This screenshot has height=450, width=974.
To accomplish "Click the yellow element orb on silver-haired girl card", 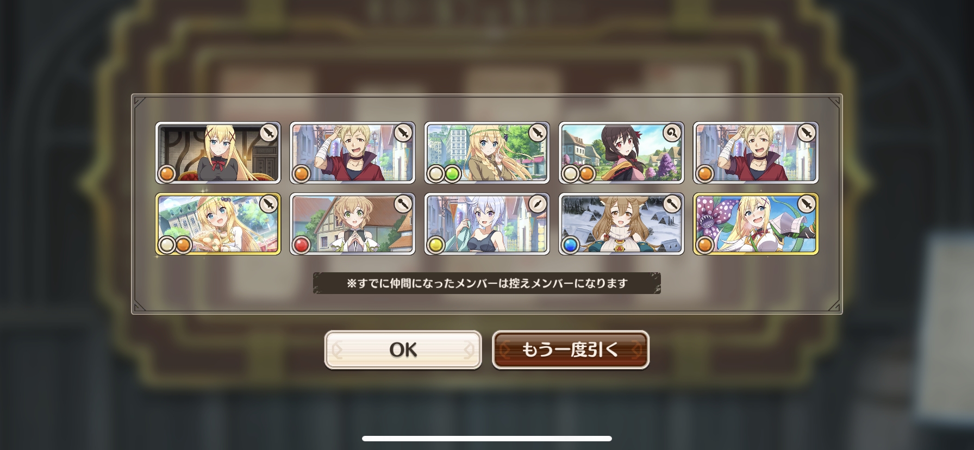I will click(x=435, y=245).
